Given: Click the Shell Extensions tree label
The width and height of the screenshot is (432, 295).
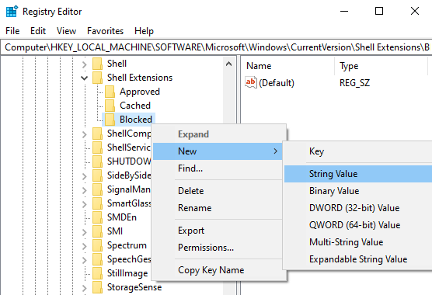Looking at the screenshot, I should point(140,78).
